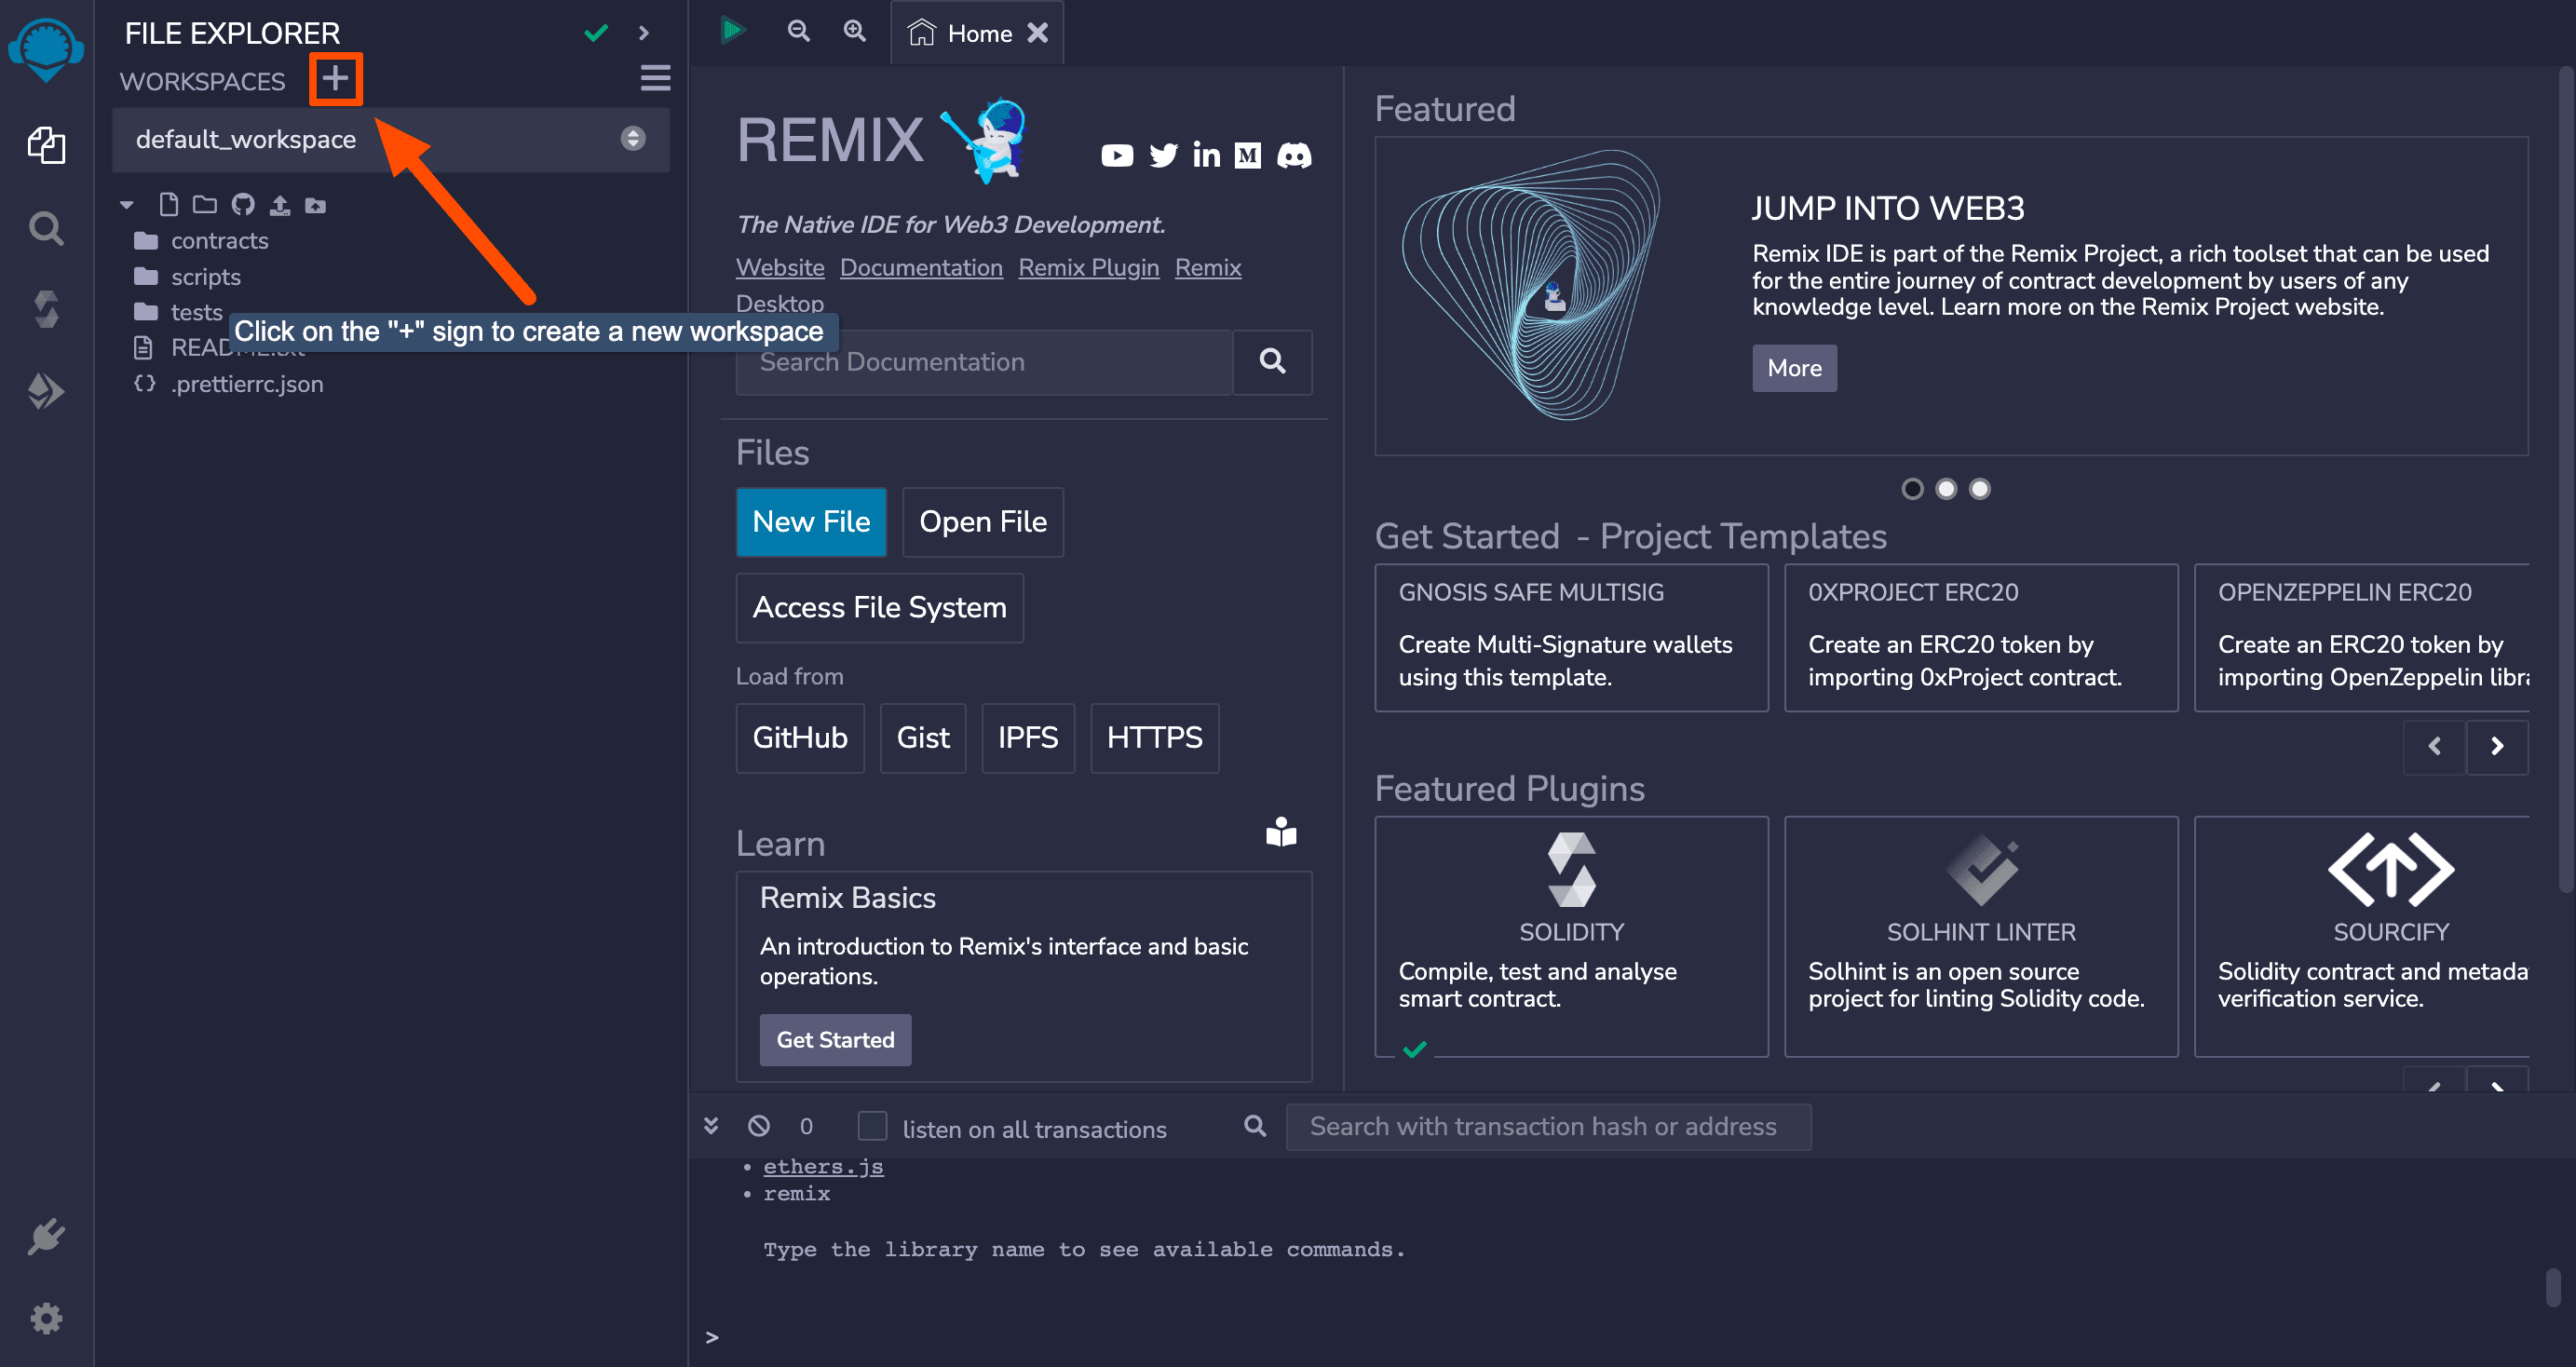Click the plus sign to create workspace

pos(335,79)
